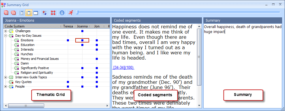Open the [34-34](100) segment link
285x111 pixels.
pos(123,68)
